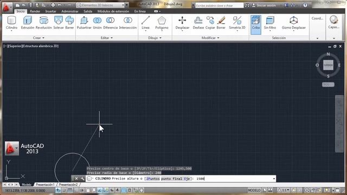Select the Desplazar move tool
This screenshot has width=347, height=195.
click(x=182, y=23)
